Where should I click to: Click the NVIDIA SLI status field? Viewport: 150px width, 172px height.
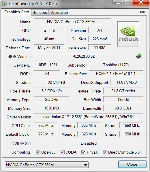pos(89,143)
